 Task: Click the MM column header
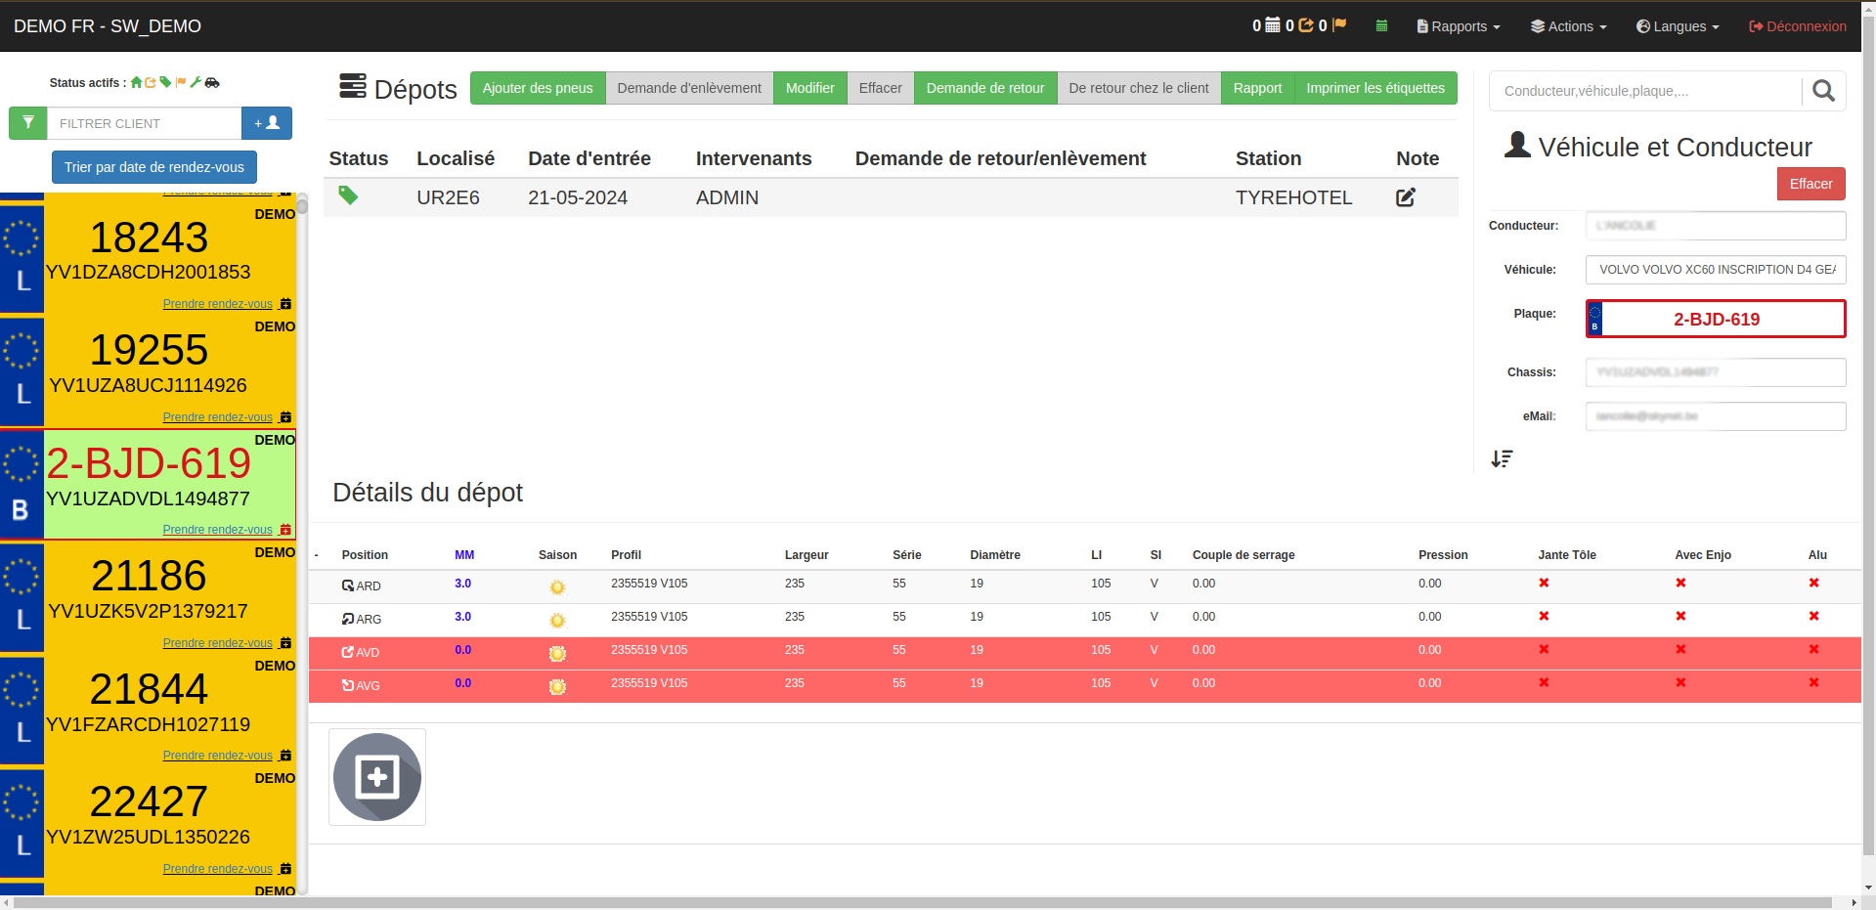[464, 555]
